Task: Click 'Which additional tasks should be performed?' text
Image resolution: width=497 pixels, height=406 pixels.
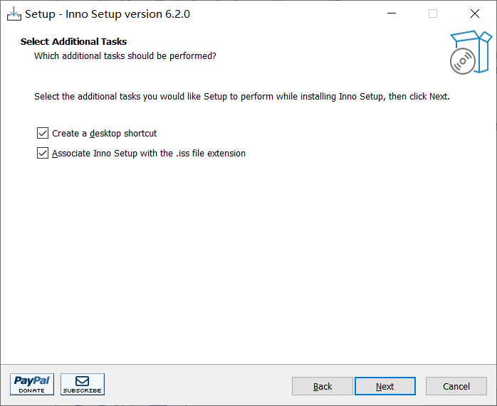Action: click(125, 56)
